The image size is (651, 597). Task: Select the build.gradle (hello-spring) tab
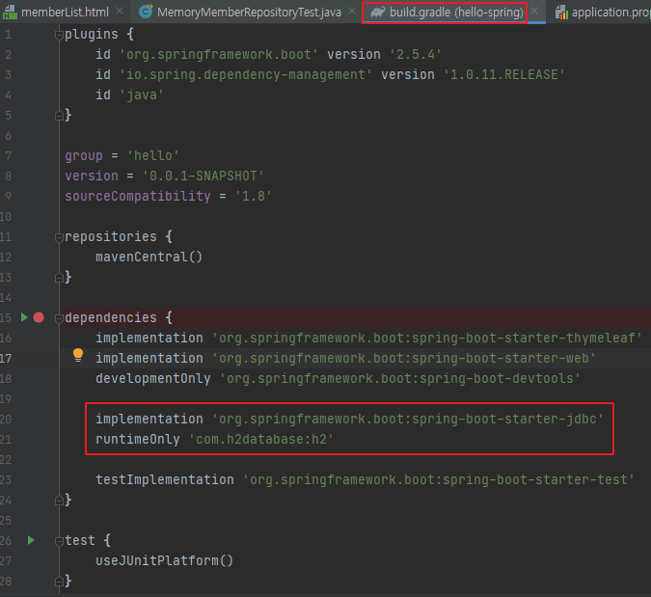click(456, 12)
